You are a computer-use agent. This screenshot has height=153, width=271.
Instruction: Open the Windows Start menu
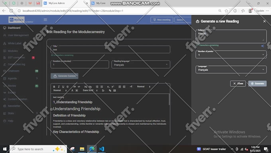click(5, 149)
